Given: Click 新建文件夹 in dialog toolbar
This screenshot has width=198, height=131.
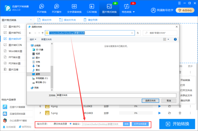Looking at the screenshot, I should pyautogui.click(x=47, y=39).
